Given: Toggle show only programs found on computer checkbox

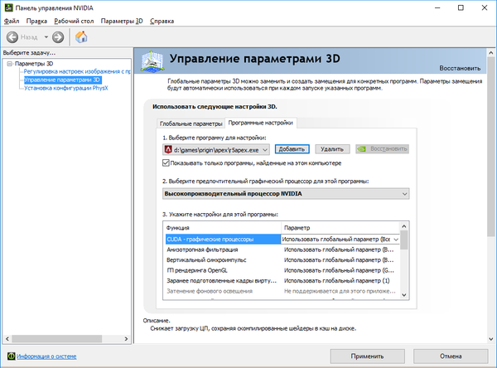Looking at the screenshot, I should [166, 163].
